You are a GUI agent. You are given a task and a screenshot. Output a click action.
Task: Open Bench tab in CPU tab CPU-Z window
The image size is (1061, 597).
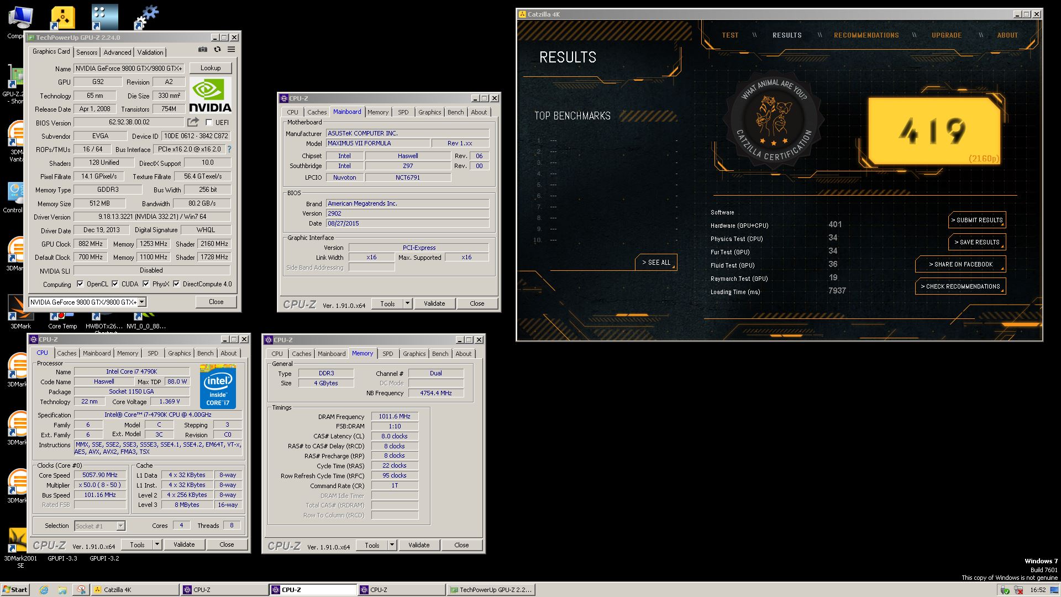[x=205, y=353]
